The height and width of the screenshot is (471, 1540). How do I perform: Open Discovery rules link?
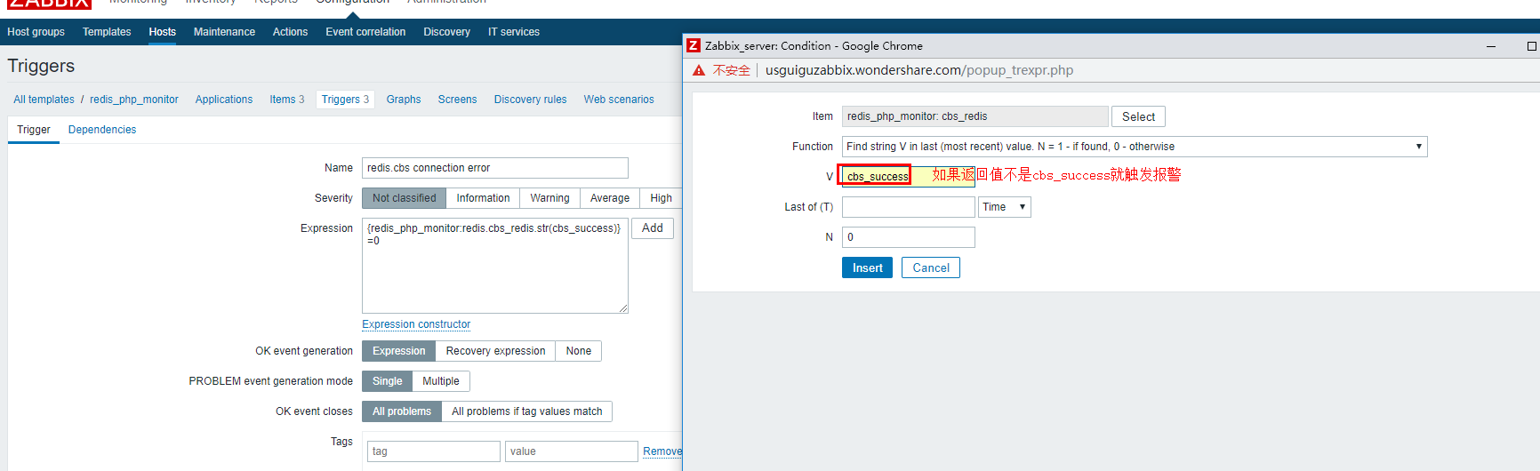coord(530,100)
